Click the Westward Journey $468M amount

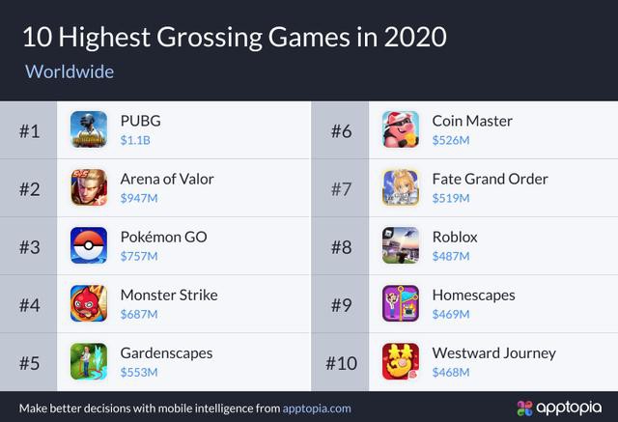click(x=451, y=373)
